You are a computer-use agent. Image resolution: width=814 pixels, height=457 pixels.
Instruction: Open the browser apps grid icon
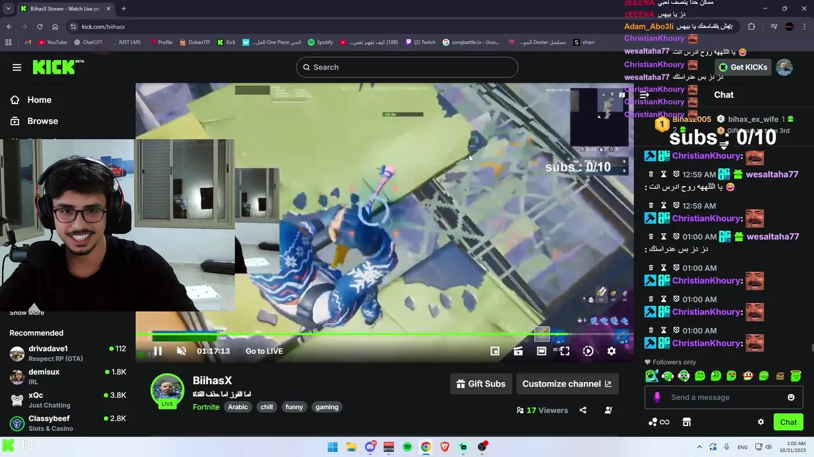point(8,43)
